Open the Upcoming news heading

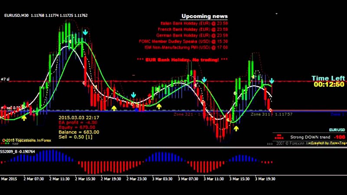click(204, 16)
